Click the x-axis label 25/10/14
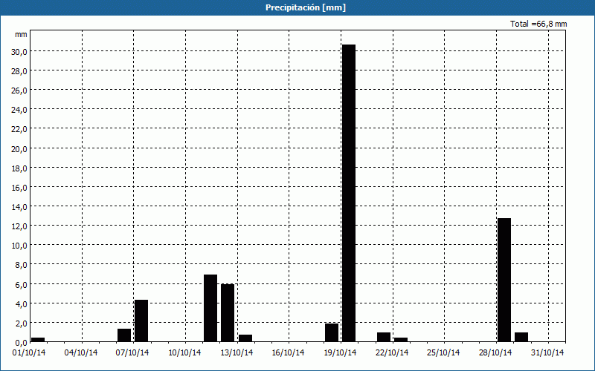 pos(443,352)
